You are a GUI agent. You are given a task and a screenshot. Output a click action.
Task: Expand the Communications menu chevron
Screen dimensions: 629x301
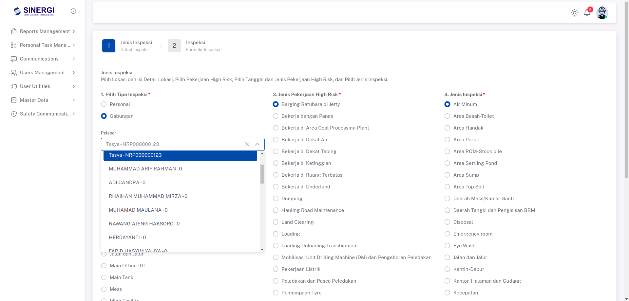point(74,59)
